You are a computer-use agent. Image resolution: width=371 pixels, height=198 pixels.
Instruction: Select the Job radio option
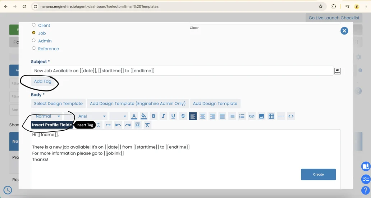click(x=33, y=33)
